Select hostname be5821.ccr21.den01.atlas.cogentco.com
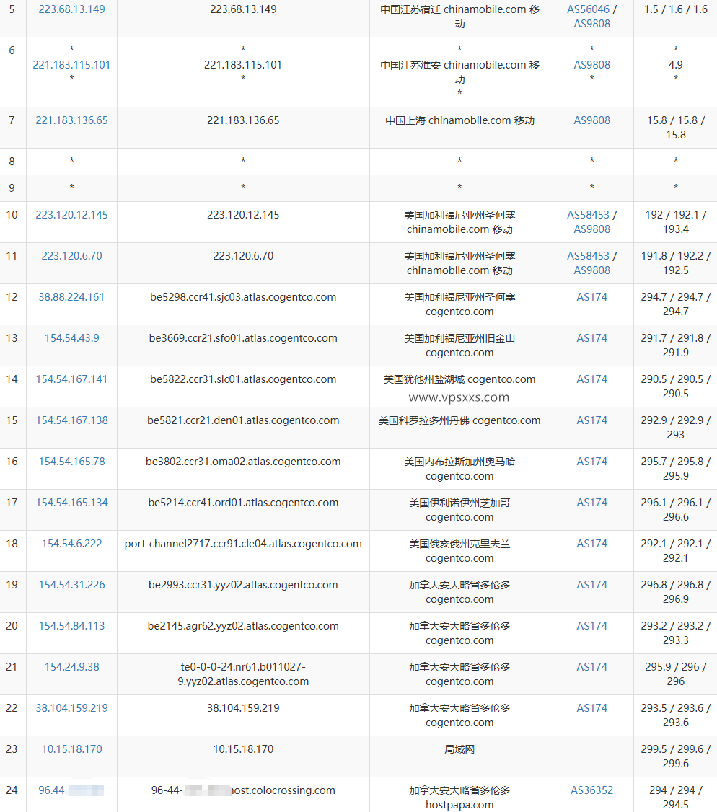 pyautogui.click(x=243, y=420)
